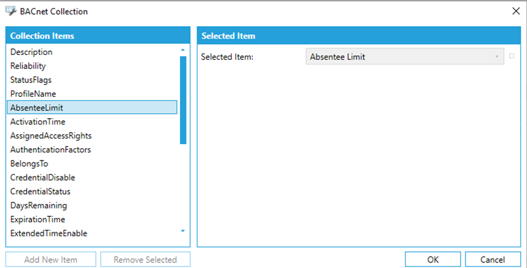The width and height of the screenshot is (527, 268).
Task: Click the BACnet Collection title bar icon
Action: click(10, 11)
